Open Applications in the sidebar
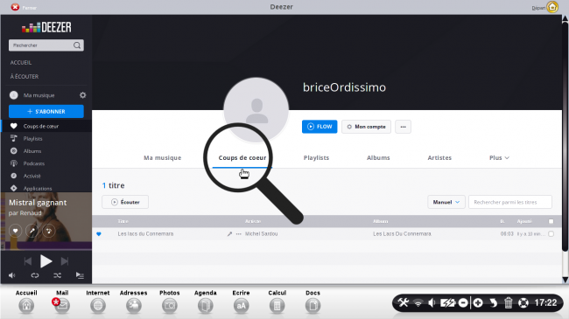Viewport: 569px width, 319px height. (x=38, y=189)
